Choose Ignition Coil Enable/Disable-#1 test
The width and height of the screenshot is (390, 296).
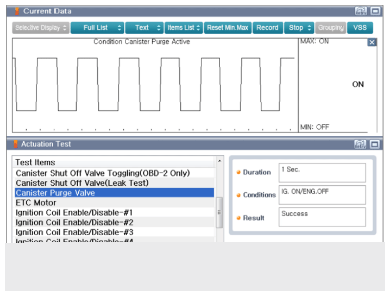tap(74, 212)
